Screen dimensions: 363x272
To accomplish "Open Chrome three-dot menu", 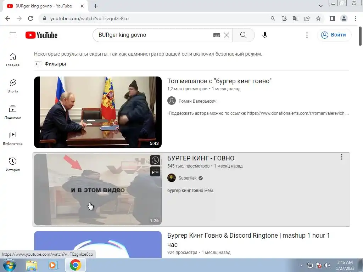I will tap(355, 18).
